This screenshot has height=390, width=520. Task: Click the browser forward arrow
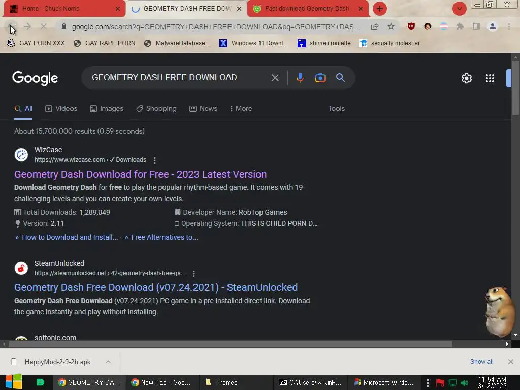[x=27, y=26]
